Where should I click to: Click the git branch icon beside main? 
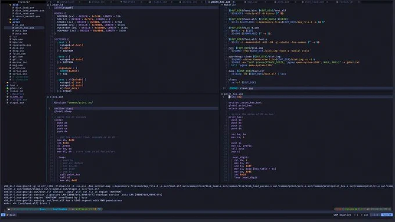[x=8, y=215]
